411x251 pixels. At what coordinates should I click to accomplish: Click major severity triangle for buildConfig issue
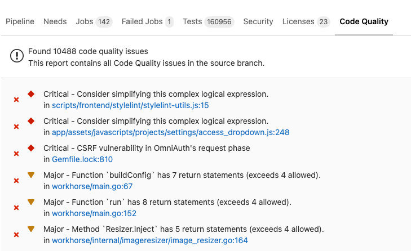pos(31,175)
